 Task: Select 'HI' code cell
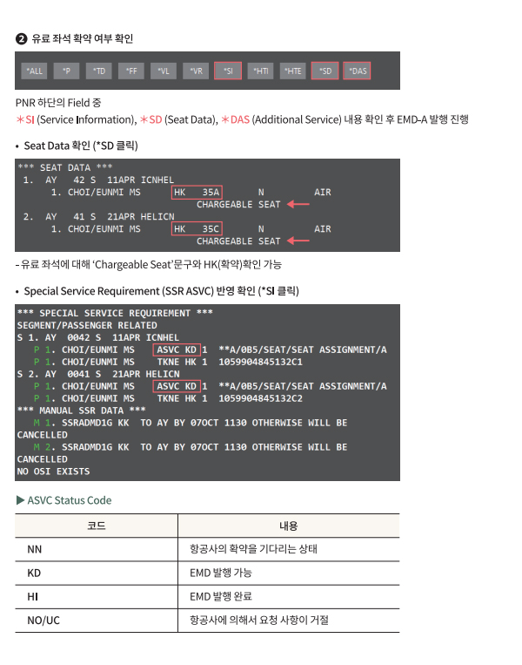[96, 597]
